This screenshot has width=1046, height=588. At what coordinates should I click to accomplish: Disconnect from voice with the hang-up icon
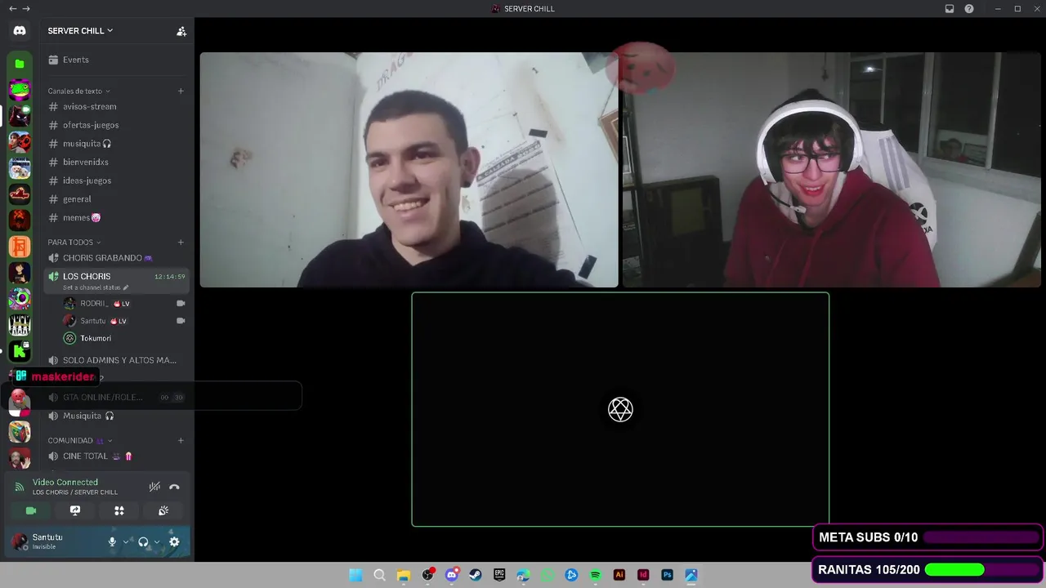point(174,487)
